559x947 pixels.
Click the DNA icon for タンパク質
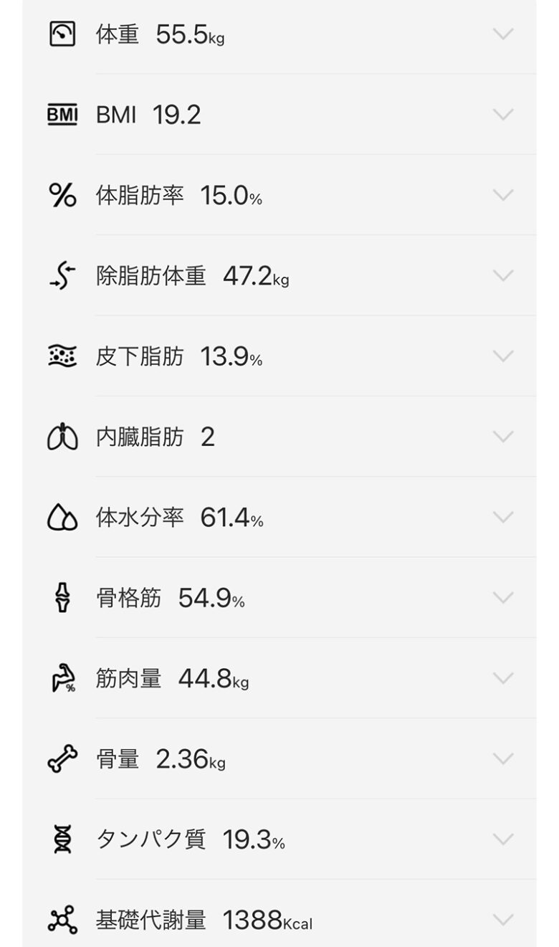pos(62,839)
